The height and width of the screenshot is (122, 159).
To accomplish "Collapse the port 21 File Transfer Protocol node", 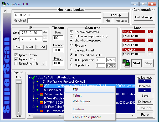I will click(33, 82).
